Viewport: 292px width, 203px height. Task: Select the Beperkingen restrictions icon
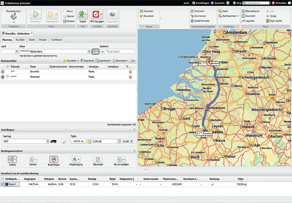click(54, 160)
